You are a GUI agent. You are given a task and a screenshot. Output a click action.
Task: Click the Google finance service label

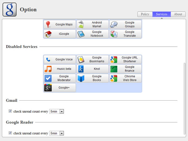pyautogui.click(x=130, y=69)
